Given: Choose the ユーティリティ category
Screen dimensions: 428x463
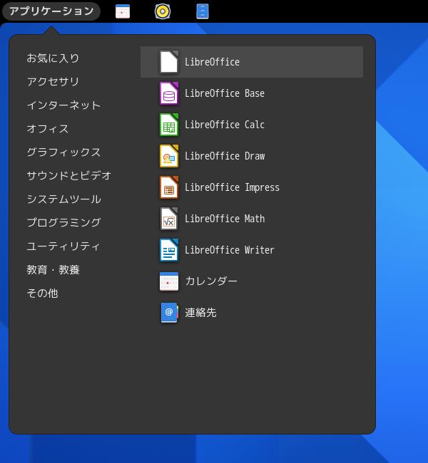Looking at the screenshot, I should pos(63,246).
